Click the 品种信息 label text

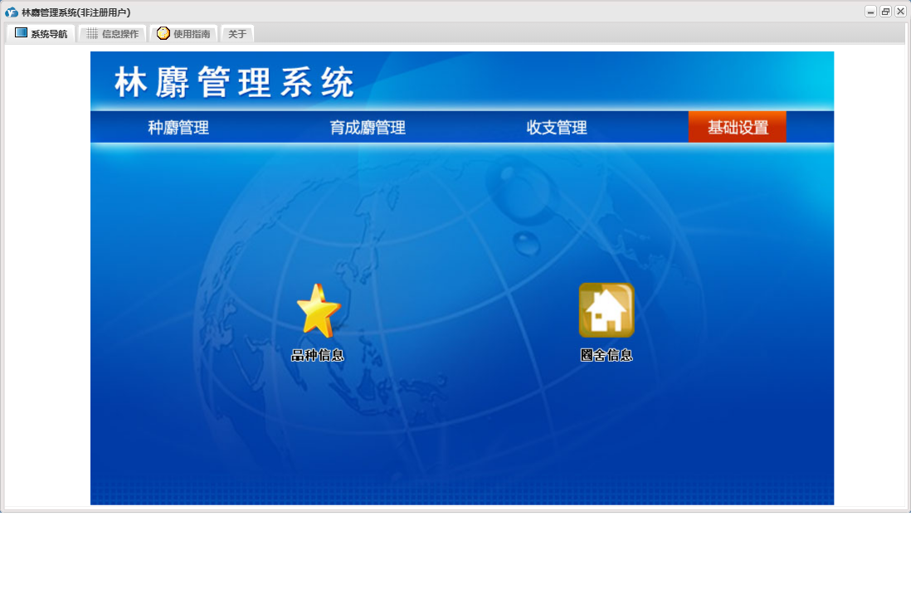318,355
